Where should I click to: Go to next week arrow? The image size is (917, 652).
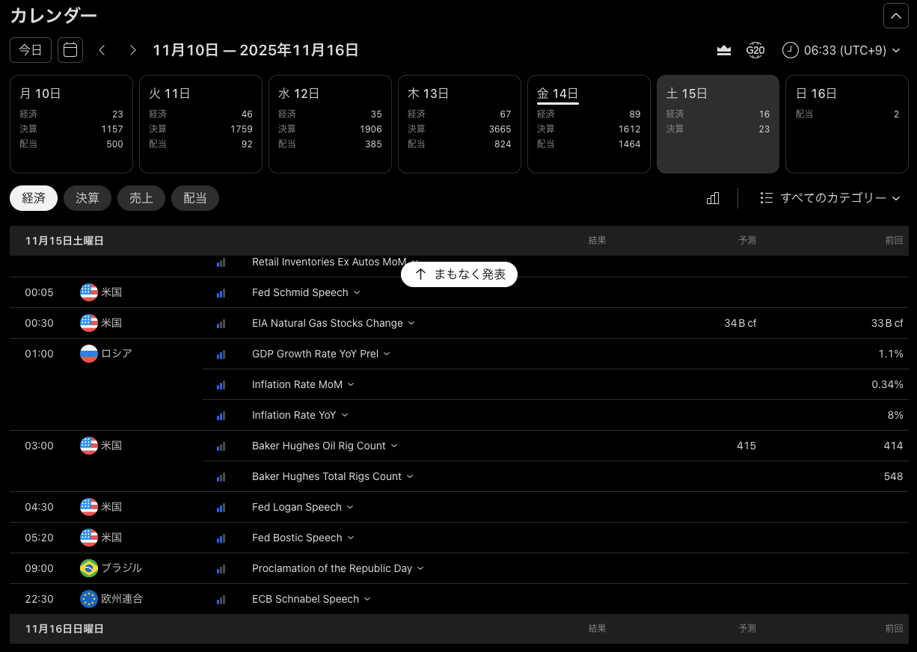(132, 50)
